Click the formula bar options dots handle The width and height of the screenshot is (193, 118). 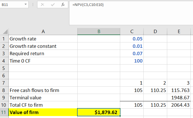[33, 5]
